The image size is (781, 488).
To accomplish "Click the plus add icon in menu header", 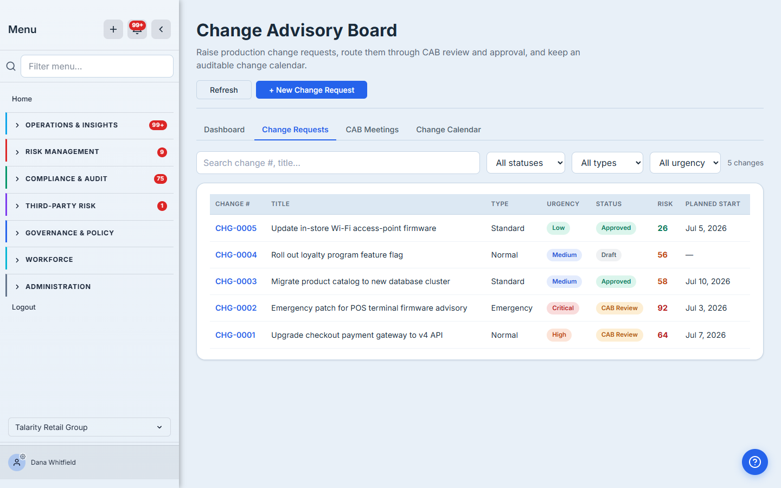I will point(113,29).
